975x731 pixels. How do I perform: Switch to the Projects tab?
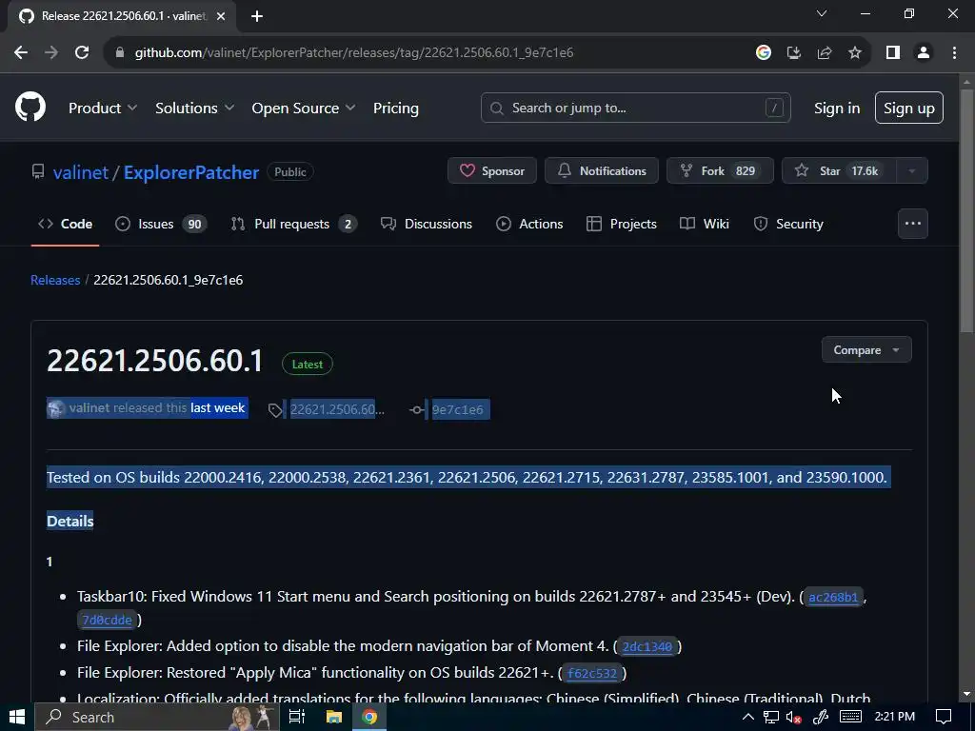(621, 224)
